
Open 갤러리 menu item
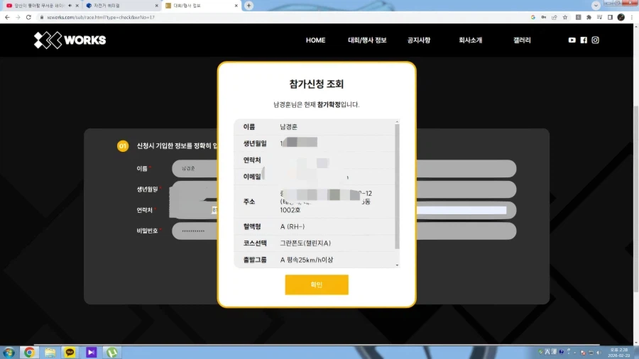click(522, 40)
